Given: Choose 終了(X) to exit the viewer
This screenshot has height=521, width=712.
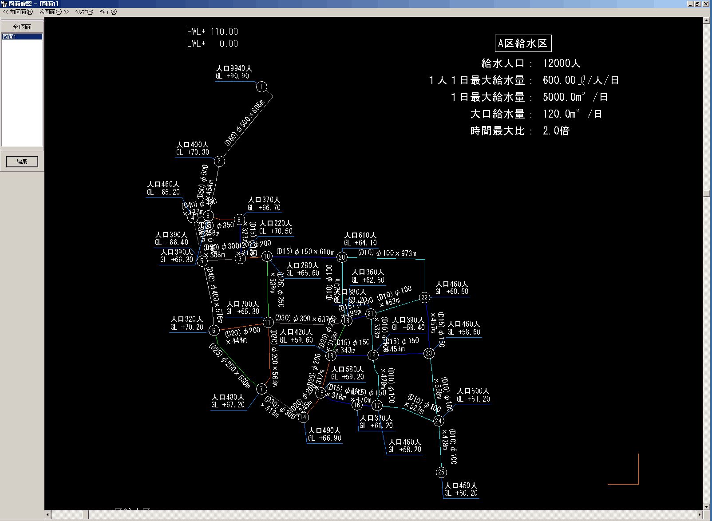Looking at the screenshot, I should (x=108, y=12).
